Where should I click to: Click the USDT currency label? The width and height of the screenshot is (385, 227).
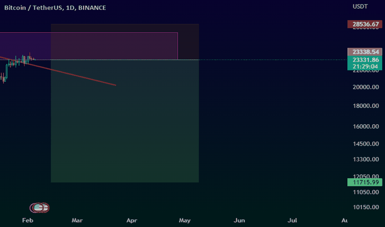(360, 7)
